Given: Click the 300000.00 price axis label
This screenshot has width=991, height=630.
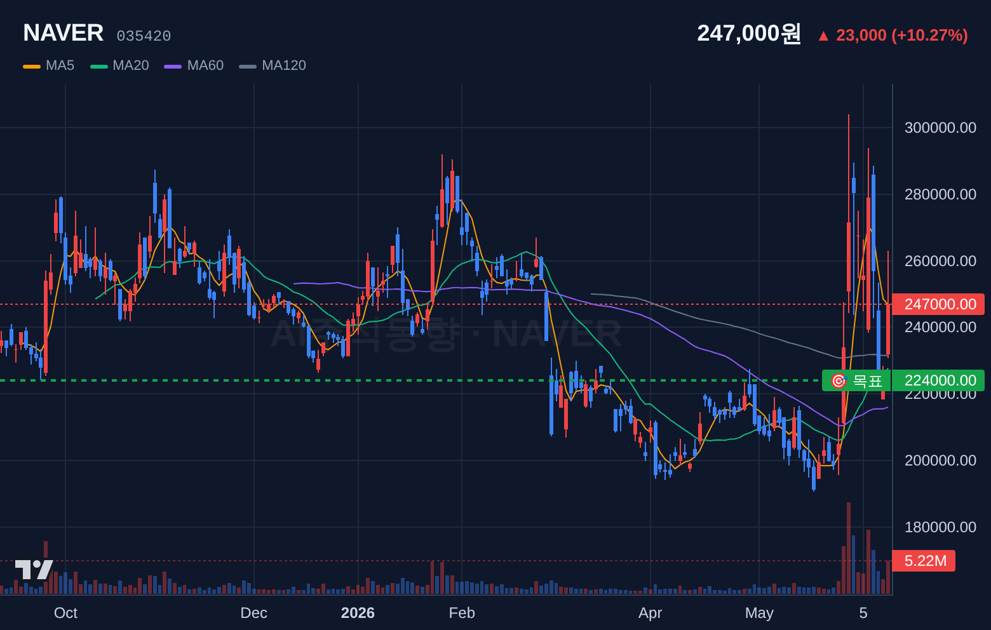Looking at the screenshot, I should 940,128.
